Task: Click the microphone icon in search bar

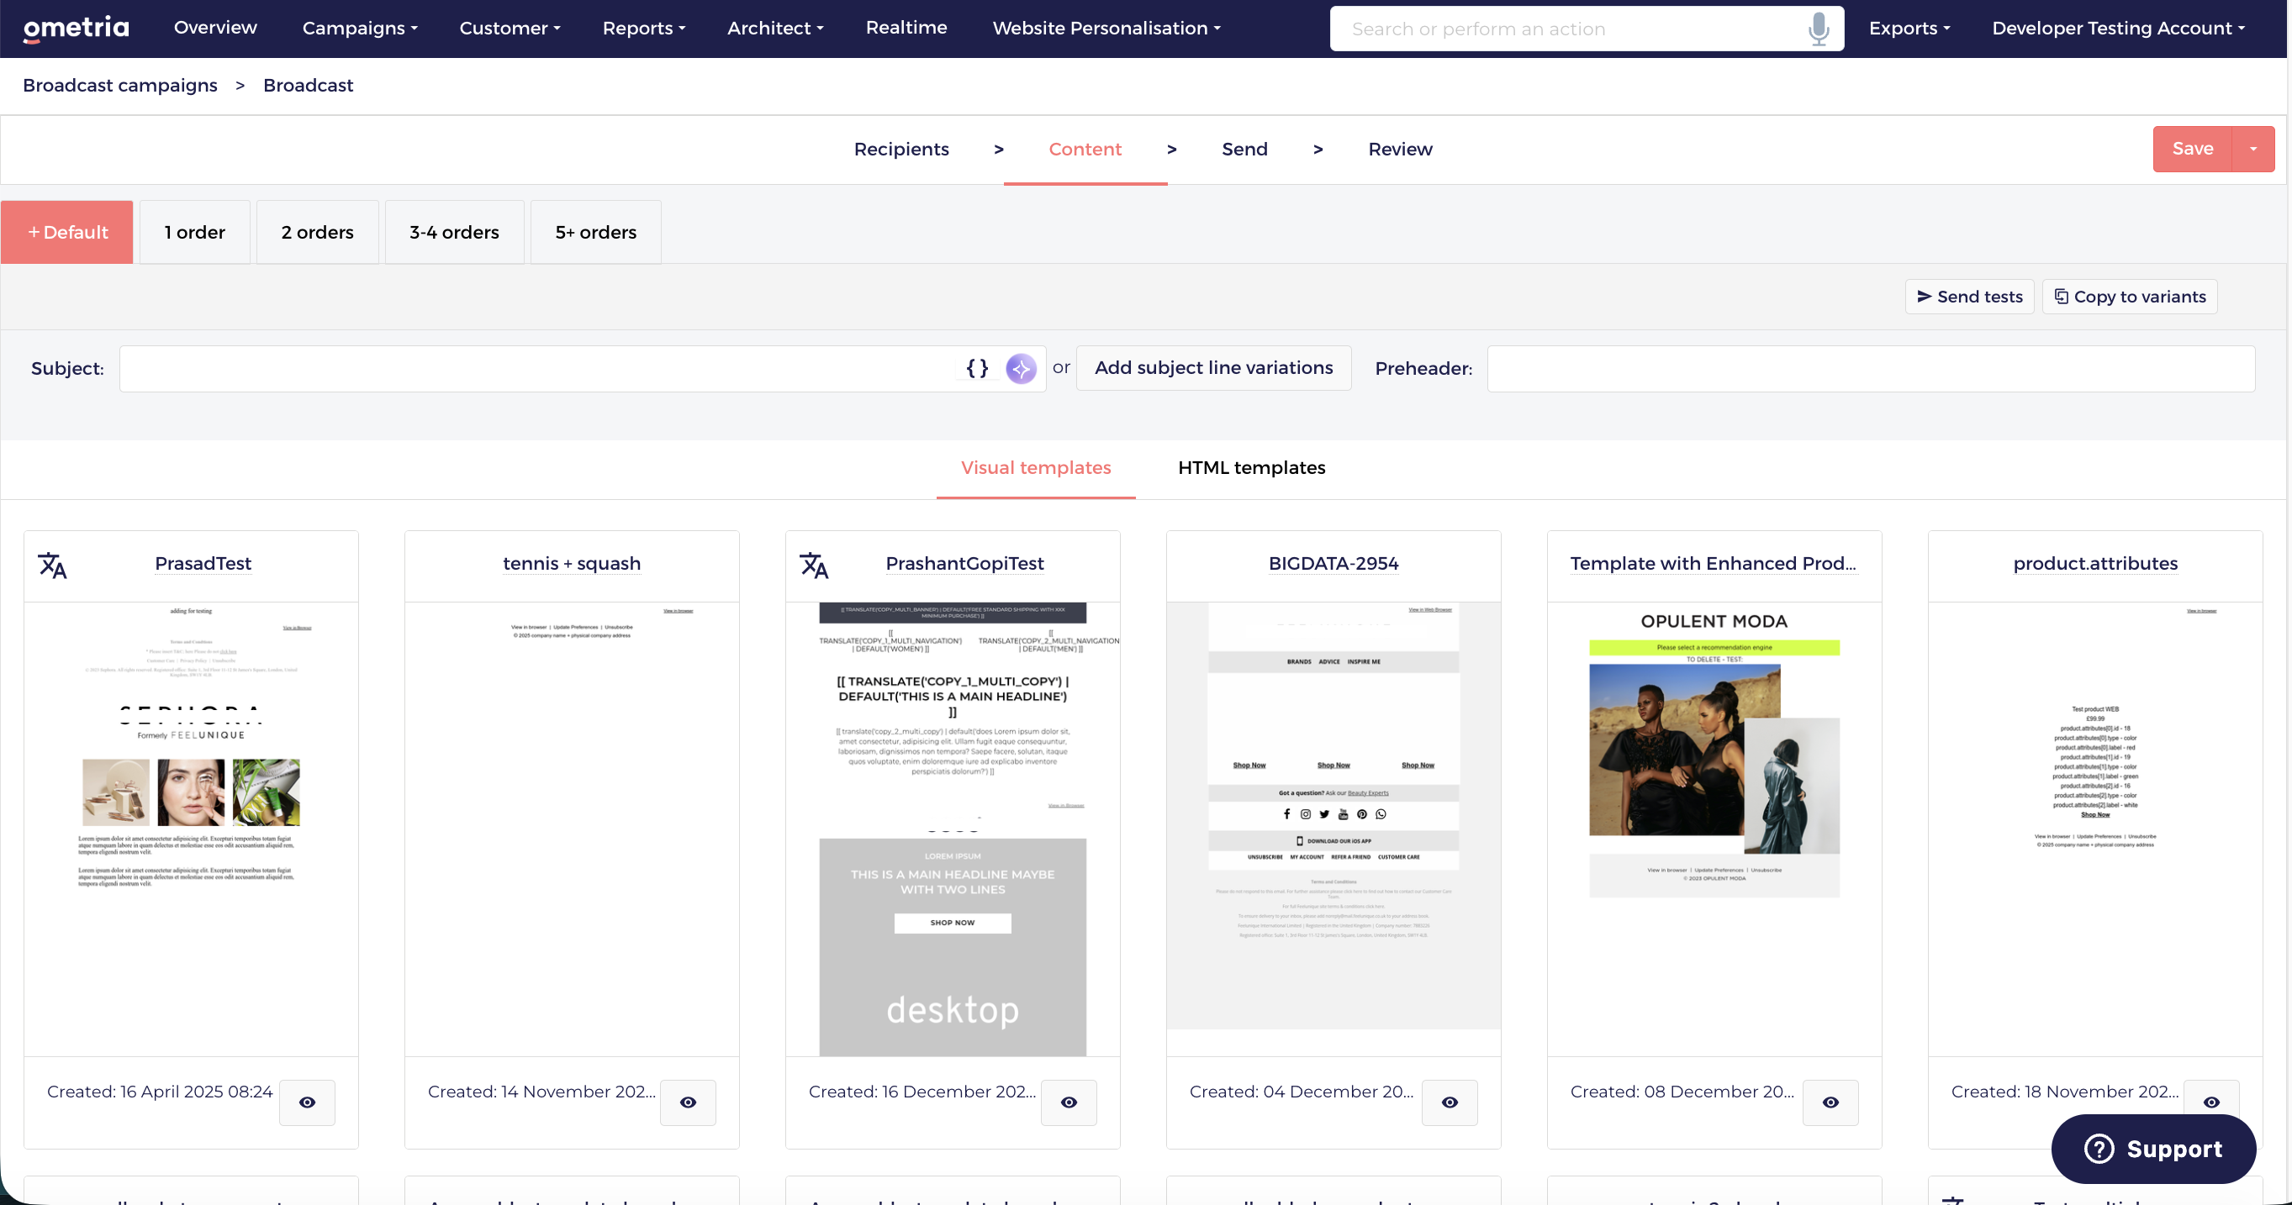Action: pos(1819,29)
